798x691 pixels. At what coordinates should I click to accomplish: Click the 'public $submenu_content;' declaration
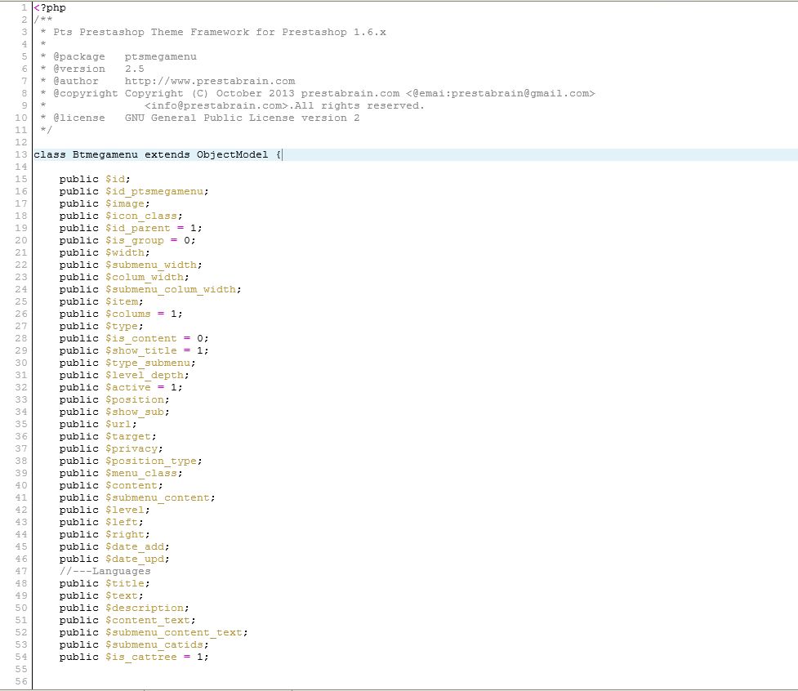click(137, 497)
